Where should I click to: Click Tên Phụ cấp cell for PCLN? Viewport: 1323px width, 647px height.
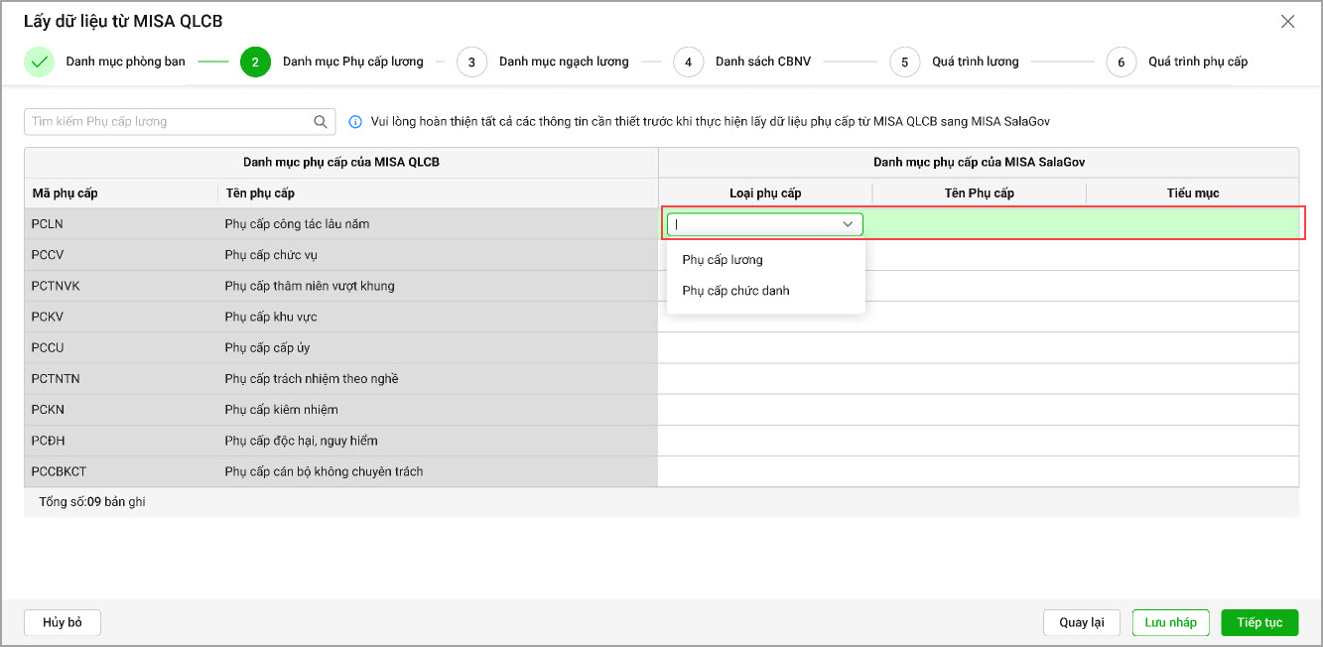point(979,224)
